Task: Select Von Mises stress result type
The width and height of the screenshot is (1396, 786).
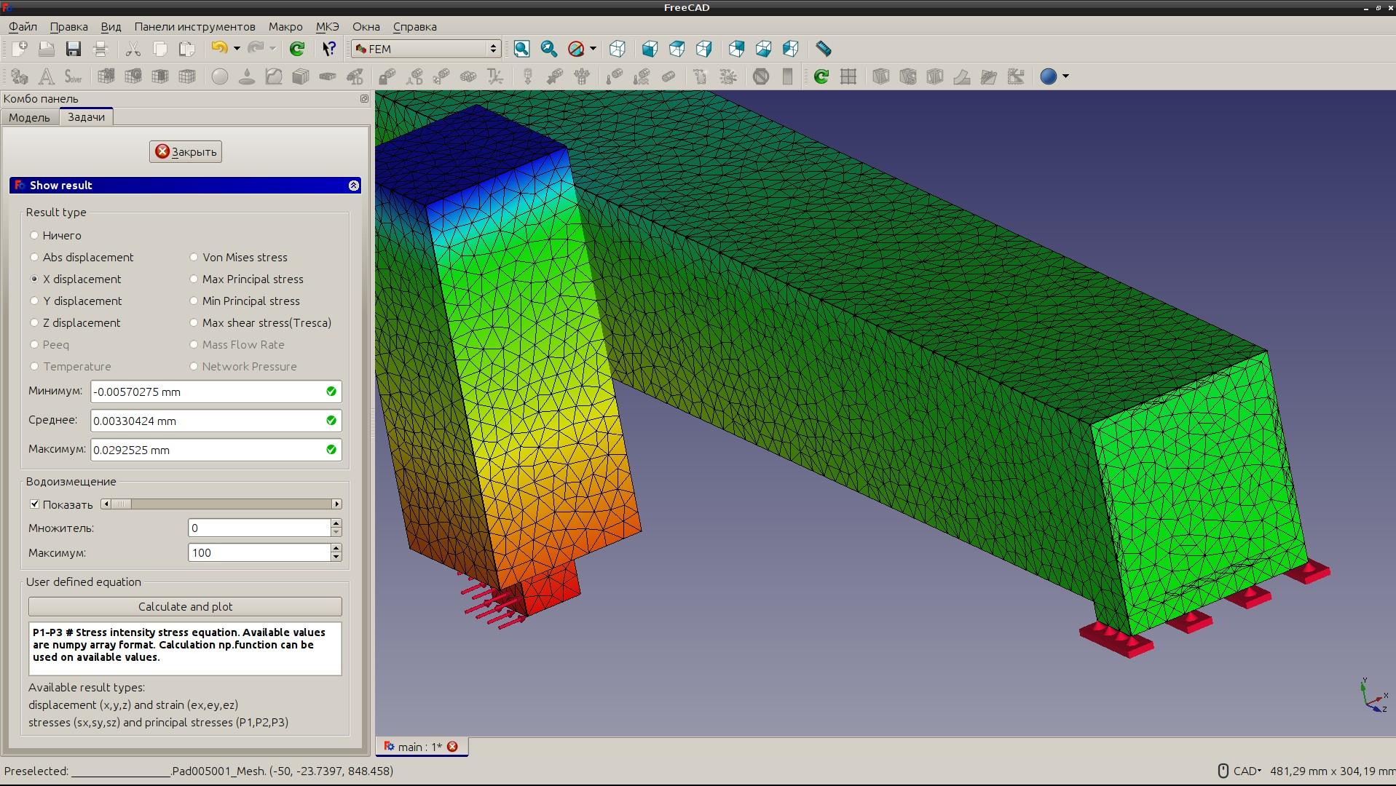Action: pyautogui.click(x=238, y=257)
